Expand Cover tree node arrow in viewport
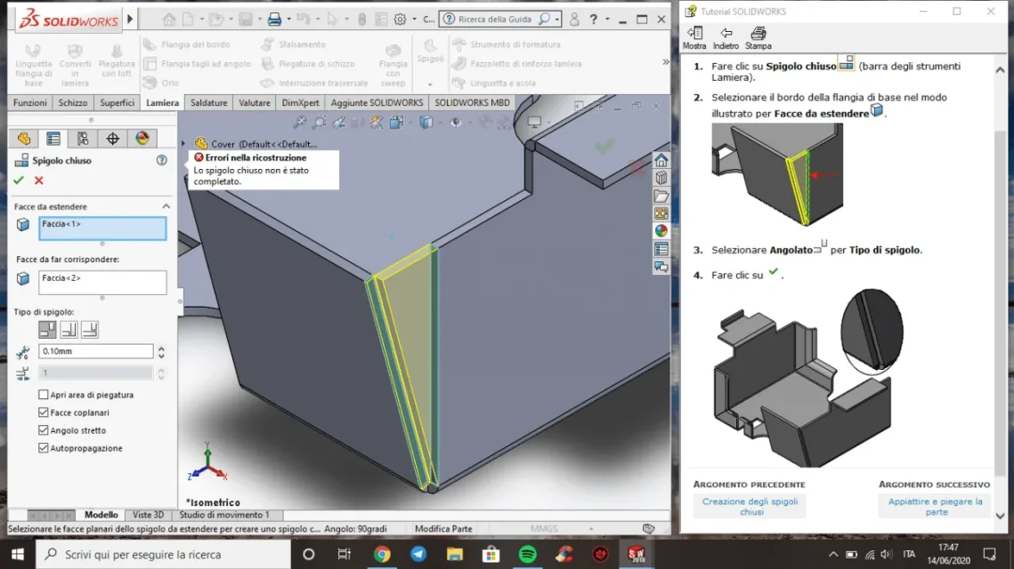 click(x=183, y=144)
